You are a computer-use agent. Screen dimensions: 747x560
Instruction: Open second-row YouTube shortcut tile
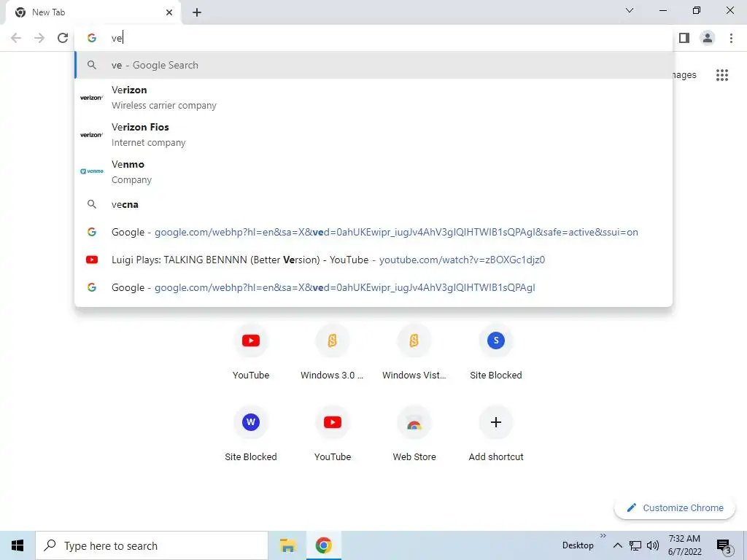(x=333, y=435)
